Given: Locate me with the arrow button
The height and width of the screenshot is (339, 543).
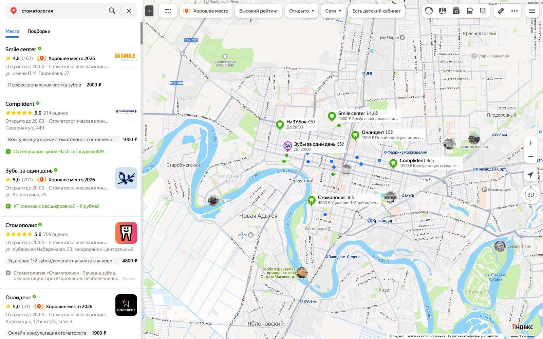Looking at the screenshot, I should coord(531,175).
